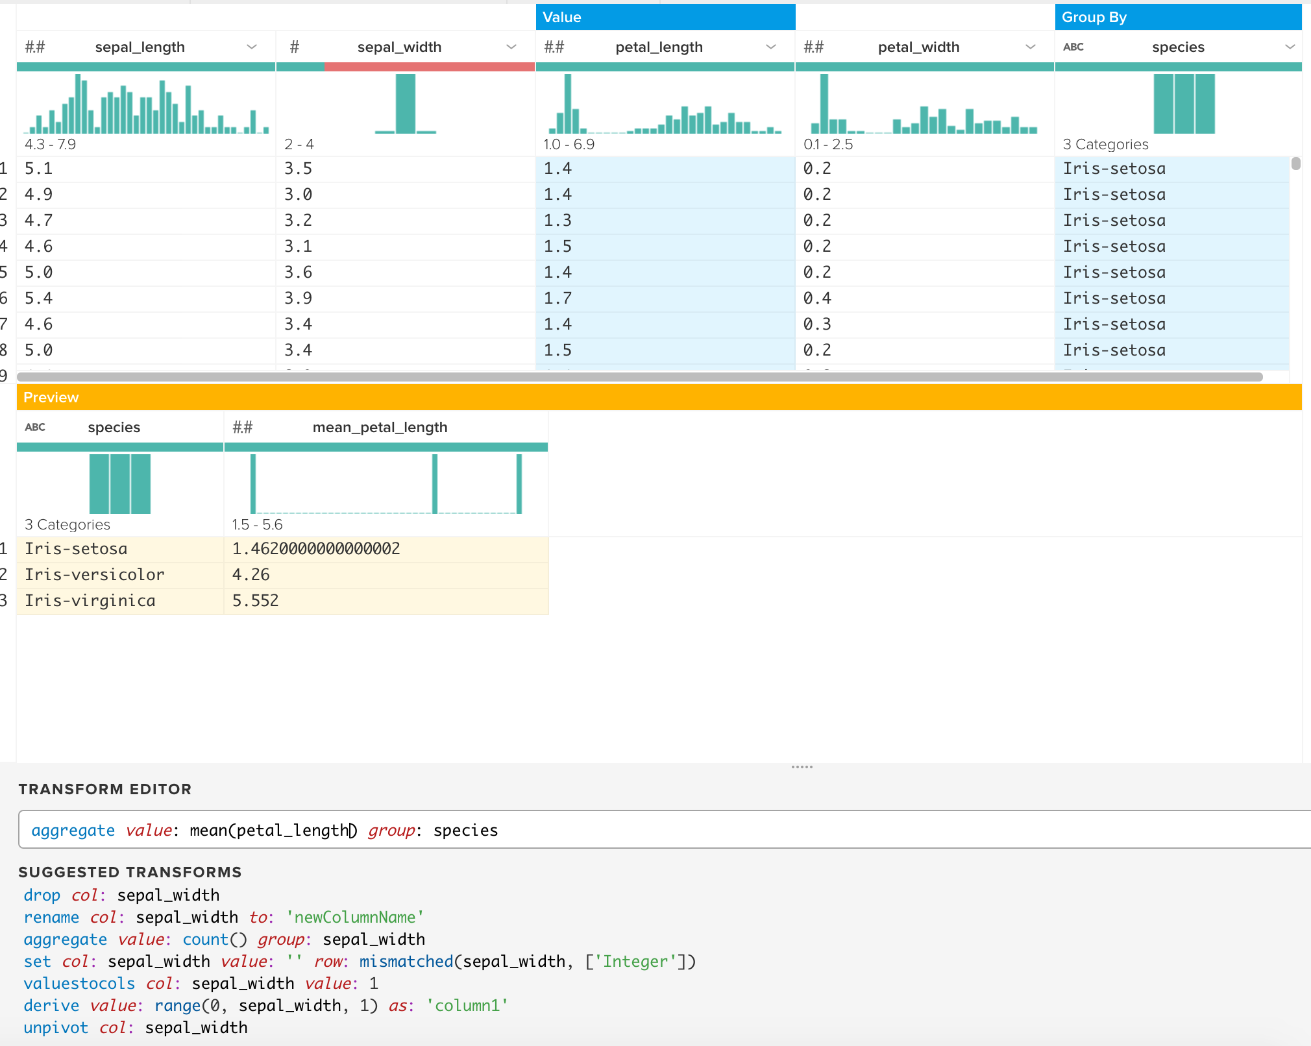Click the horizontal scrollbar under the data grid
Viewport: 1311px width, 1046px height.
pyautogui.click(x=639, y=377)
